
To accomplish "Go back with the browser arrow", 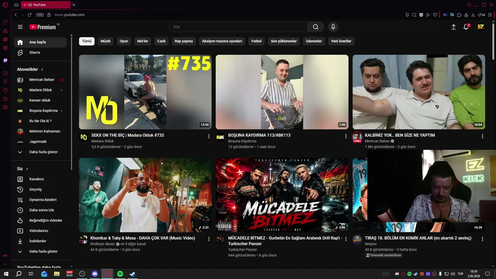I will [x=15, y=15].
